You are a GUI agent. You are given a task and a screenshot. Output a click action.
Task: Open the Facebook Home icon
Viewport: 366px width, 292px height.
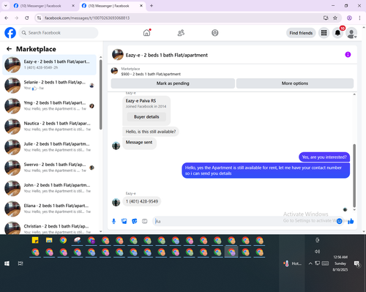146,33
